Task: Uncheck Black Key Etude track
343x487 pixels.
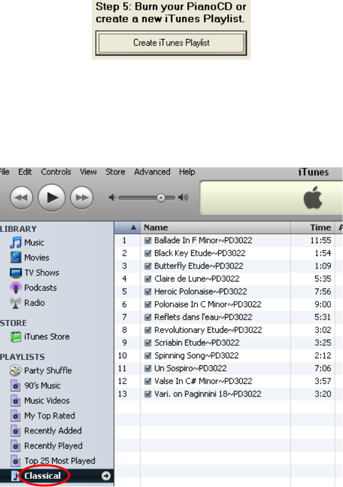Action: point(148,253)
